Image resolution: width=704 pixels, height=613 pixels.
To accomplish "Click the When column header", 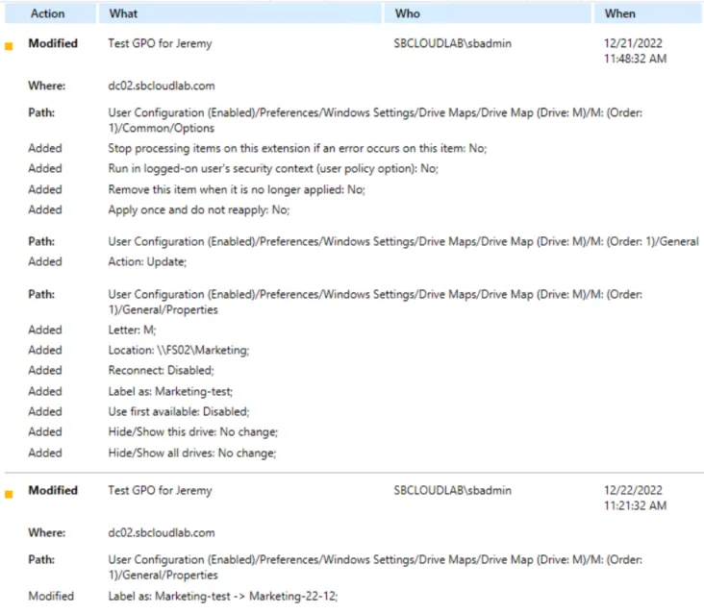I will (x=619, y=13).
